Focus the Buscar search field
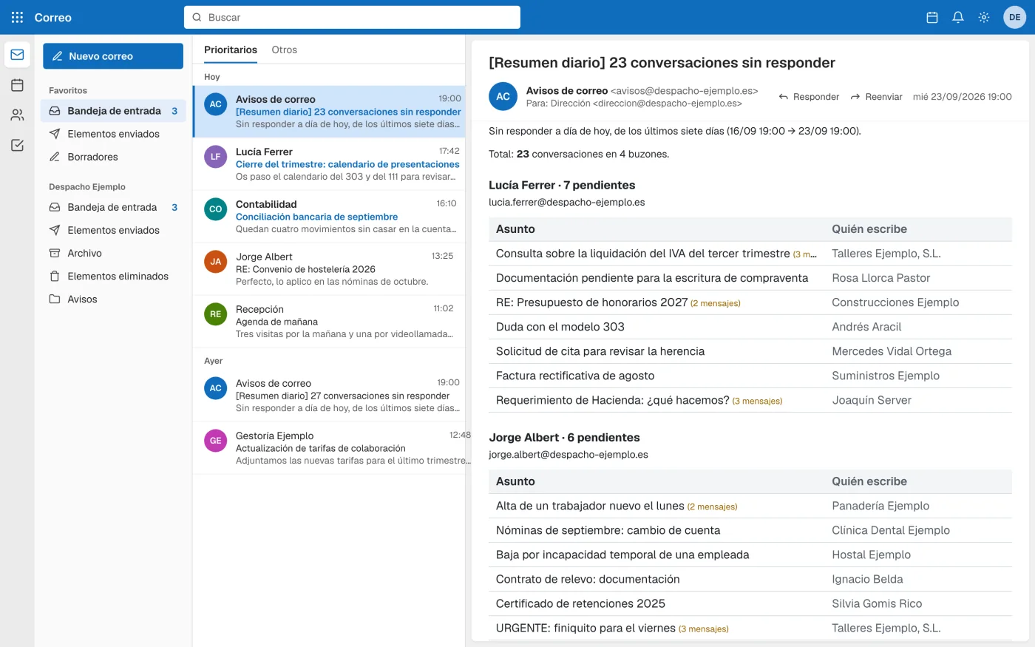The width and height of the screenshot is (1035, 647). click(x=352, y=17)
